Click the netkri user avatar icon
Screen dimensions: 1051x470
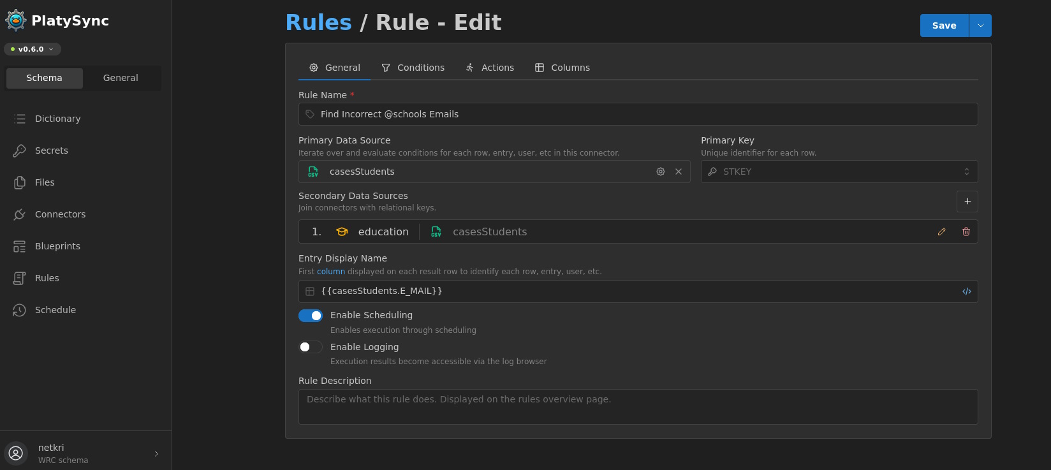click(16, 453)
